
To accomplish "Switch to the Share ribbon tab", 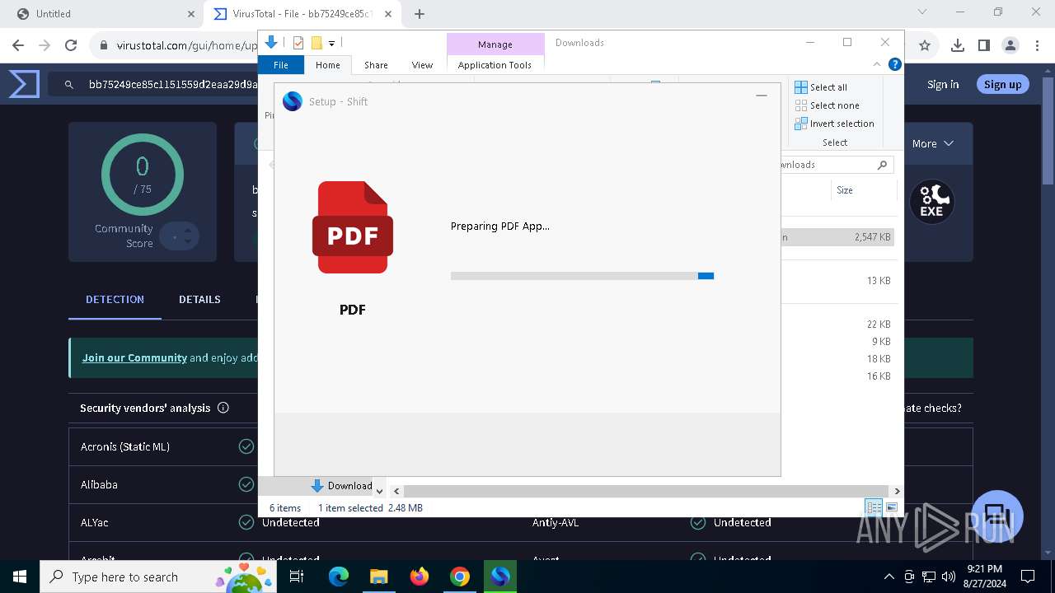I will pos(376,65).
